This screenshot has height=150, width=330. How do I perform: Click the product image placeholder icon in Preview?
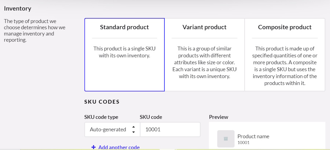click(226, 139)
